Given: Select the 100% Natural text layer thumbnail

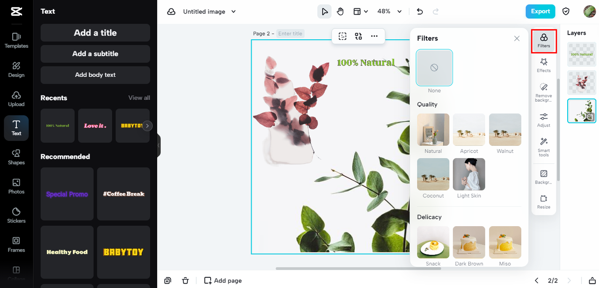Looking at the screenshot, I should pos(582,54).
